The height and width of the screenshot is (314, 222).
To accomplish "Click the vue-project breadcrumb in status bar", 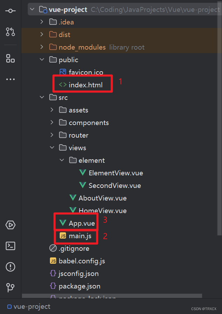I will (x=31, y=307).
